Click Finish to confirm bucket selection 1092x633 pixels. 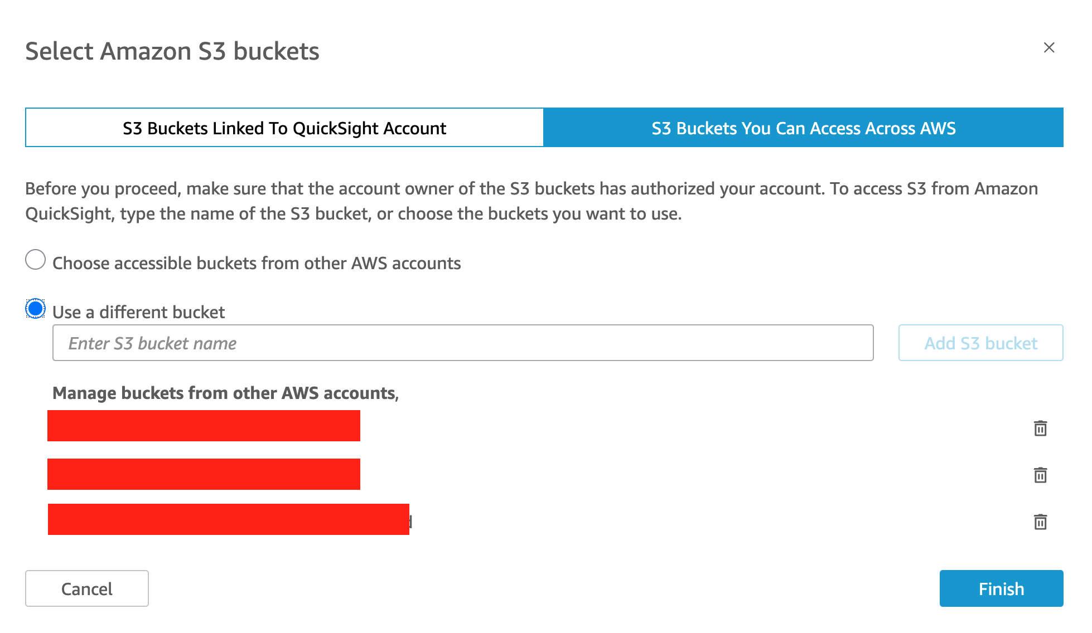point(1001,588)
